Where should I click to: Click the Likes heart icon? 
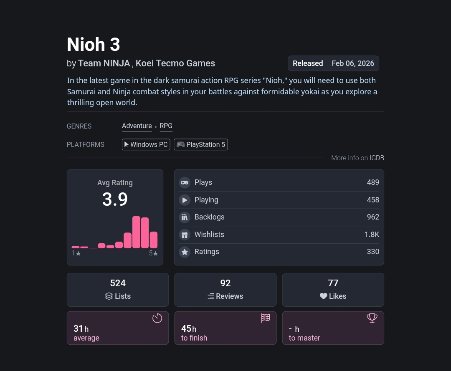tap(324, 296)
